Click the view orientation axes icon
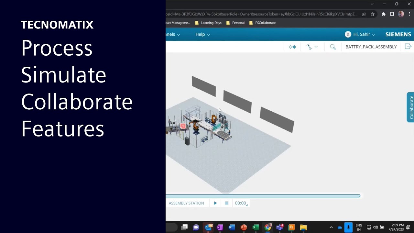Viewport: 414px width, 233px height. [x=309, y=47]
